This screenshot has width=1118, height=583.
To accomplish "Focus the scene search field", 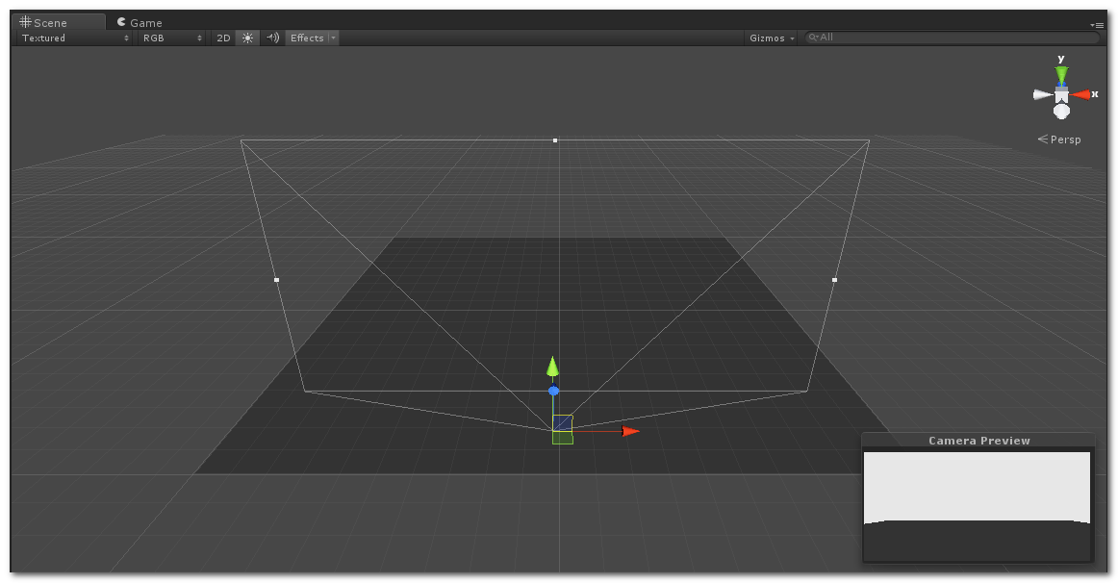I will pos(952,38).
